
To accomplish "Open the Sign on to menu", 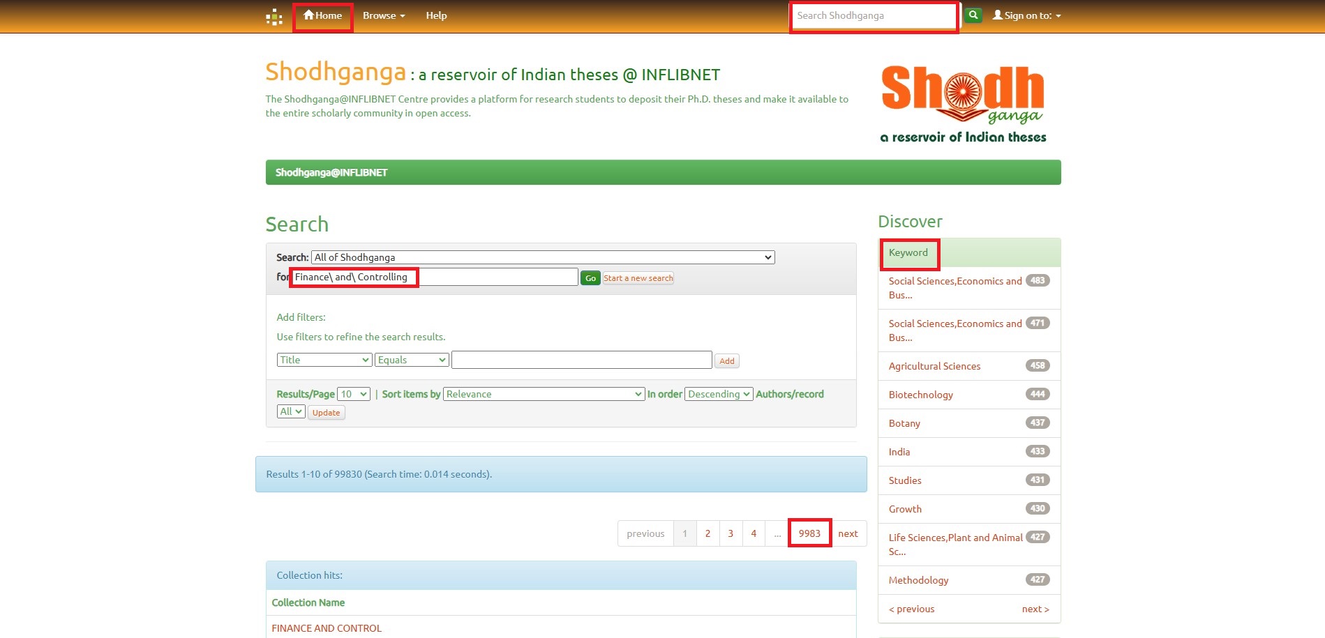I will pos(1026,15).
